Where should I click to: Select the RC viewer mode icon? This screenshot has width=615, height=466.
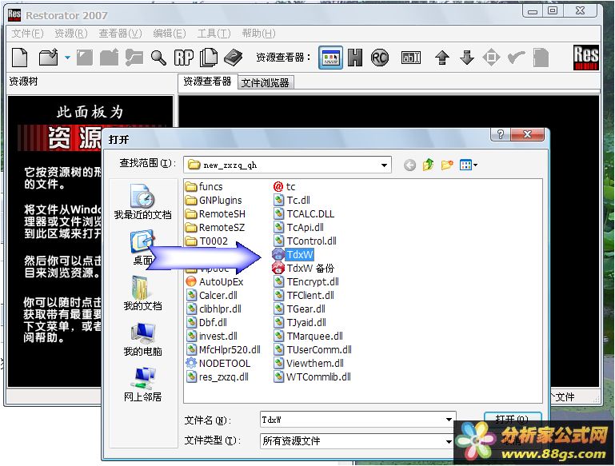tap(379, 58)
